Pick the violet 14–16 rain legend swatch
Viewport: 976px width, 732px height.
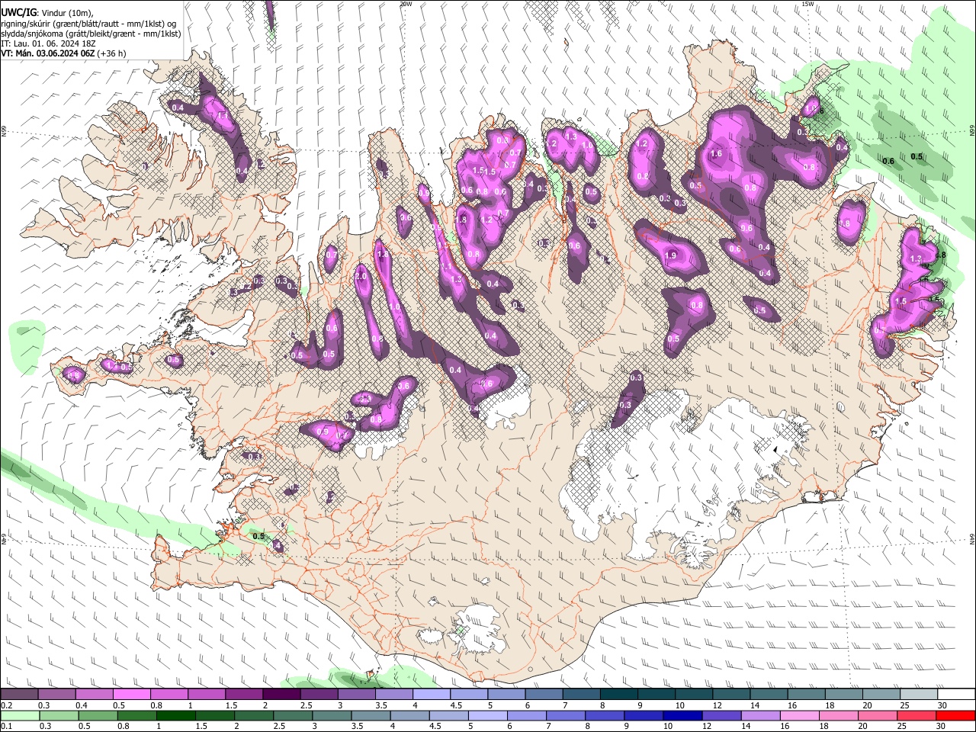pos(760,716)
